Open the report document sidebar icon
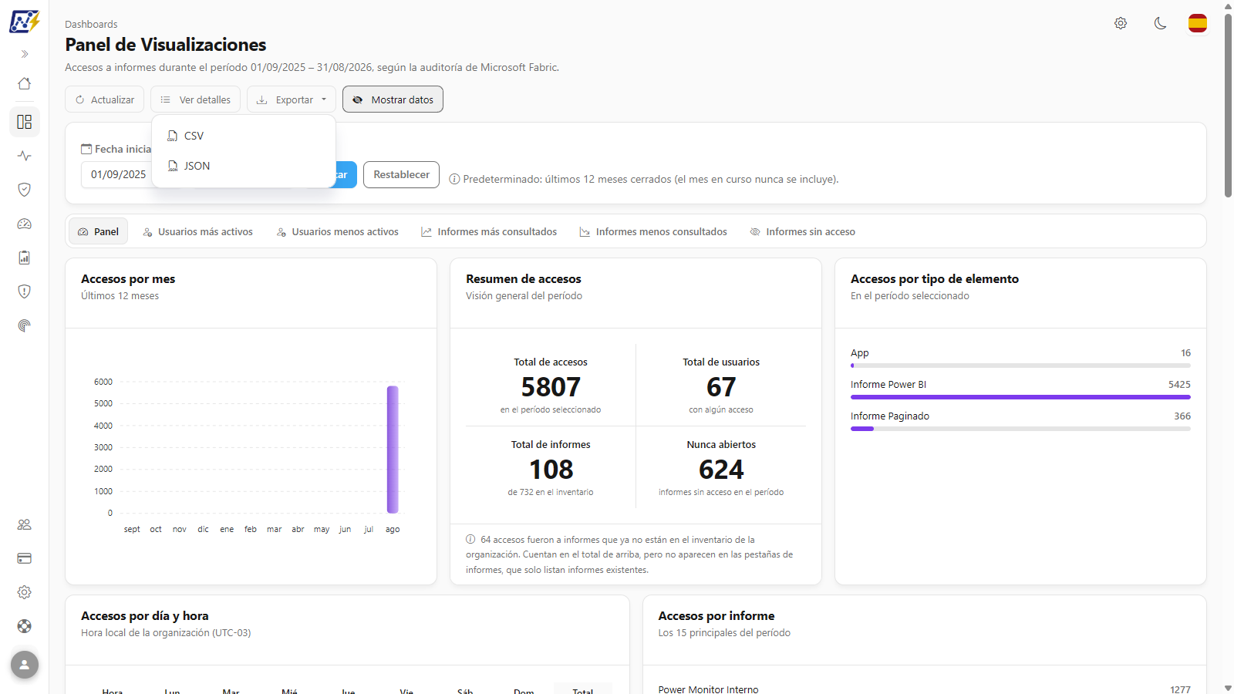Screen dimensions: 1234x694 [25, 258]
